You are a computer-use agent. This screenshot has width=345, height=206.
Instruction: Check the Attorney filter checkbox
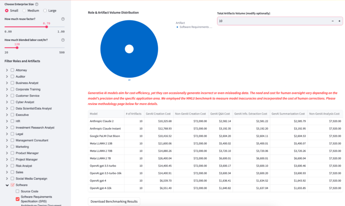click(x=12, y=70)
